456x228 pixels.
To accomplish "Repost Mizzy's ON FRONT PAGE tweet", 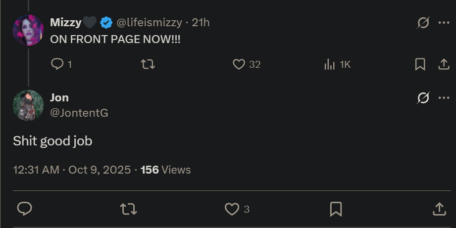I will [x=148, y=64].
